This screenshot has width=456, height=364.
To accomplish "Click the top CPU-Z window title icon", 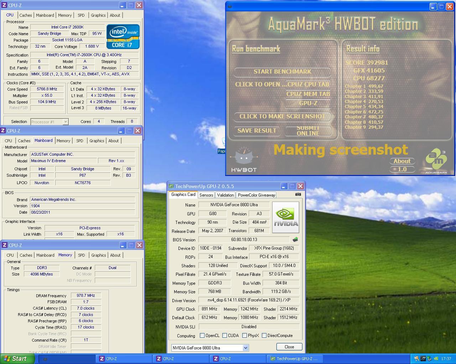I will point(4,5).
